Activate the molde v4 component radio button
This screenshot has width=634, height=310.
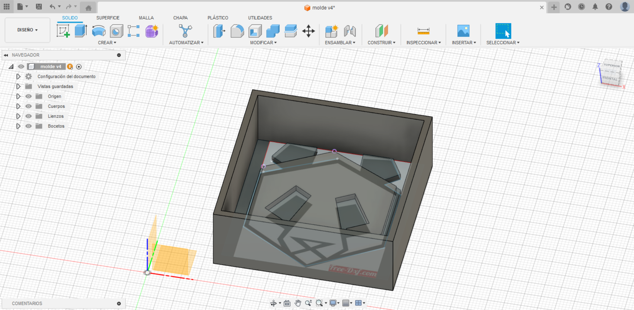[x=79, y=66]
